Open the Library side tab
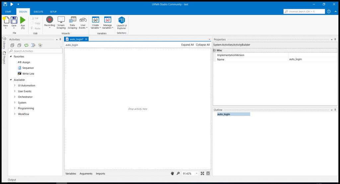The image size is (340, 184). point(4,43)
